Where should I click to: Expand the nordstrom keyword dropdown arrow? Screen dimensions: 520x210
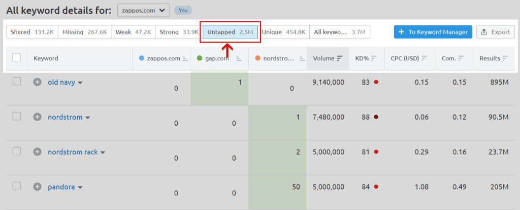point(87,118)
